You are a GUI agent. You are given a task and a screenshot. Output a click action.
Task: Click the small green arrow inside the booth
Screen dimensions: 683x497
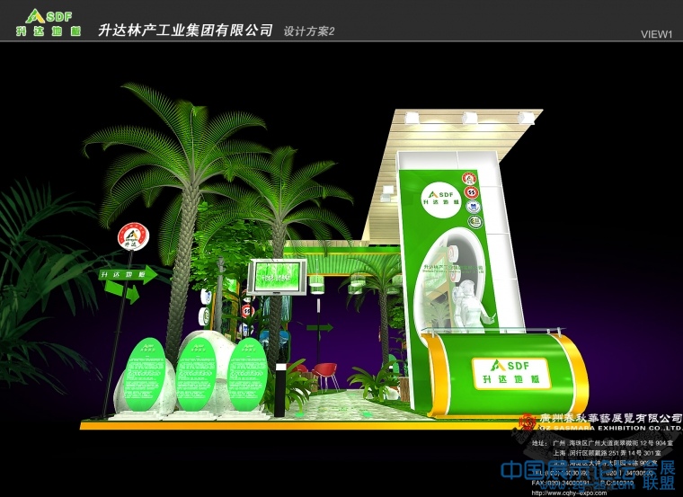pyautogui.click(x=320, y=327)
